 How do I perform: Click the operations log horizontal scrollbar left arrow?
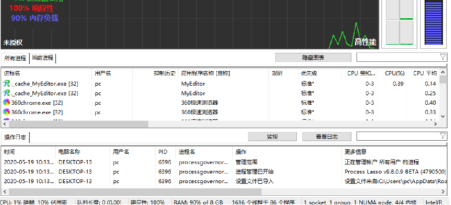click(4, 192)
